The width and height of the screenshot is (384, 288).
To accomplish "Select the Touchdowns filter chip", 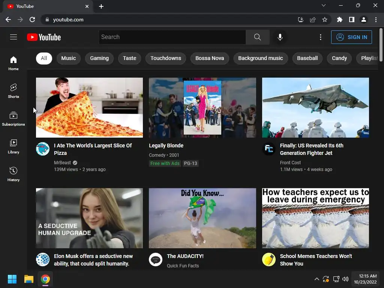I will click(166, 58).
